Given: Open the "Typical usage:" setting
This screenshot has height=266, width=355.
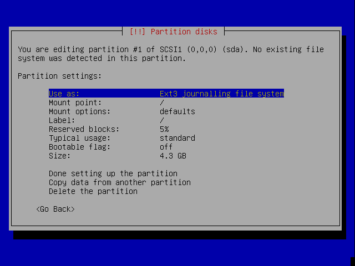Looking at the screenshot, I should pos(79,138).
